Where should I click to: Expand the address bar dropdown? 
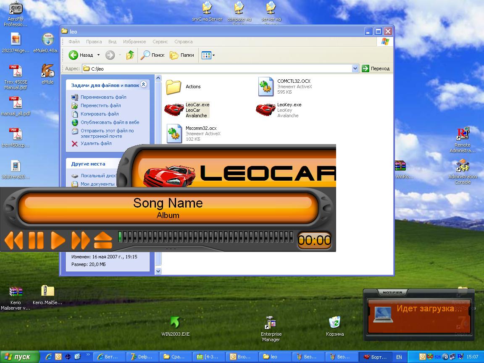point(355,68)
